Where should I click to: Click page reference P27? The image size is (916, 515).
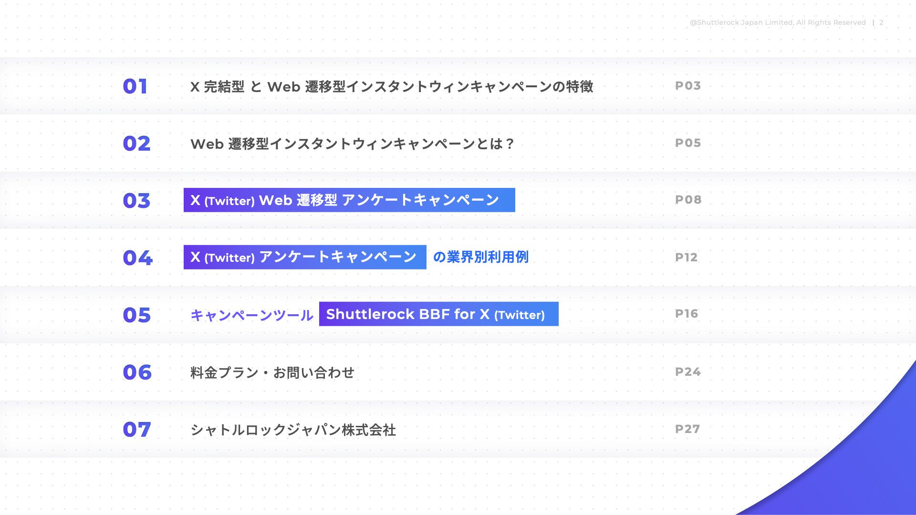coord(687,429)
